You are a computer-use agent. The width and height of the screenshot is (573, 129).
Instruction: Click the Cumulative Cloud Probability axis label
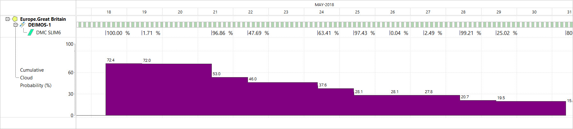click(36, 78)
